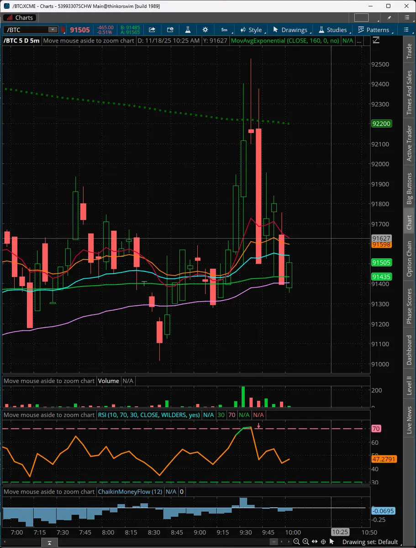Click the share chart icon
Viewport: 416px width, 548px height.
152,30
